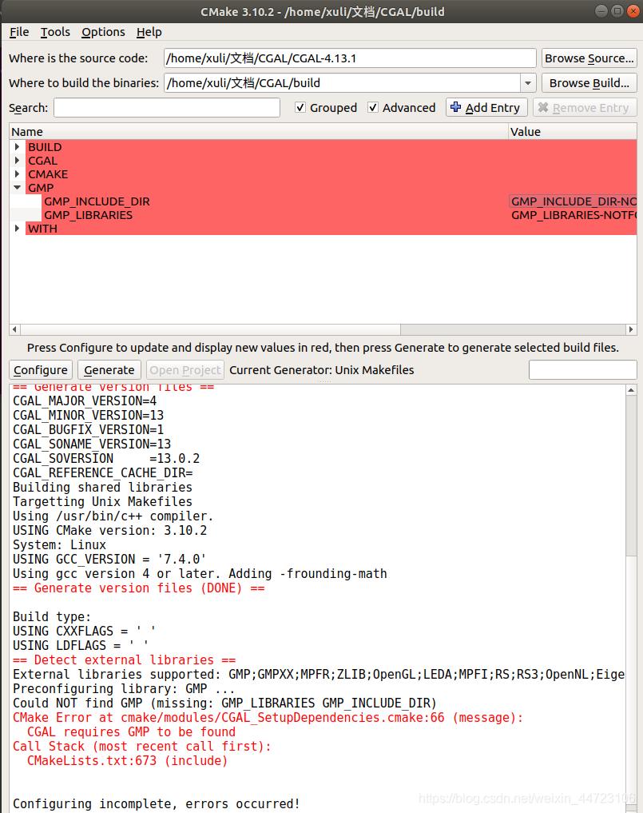
Task: Click Browse Build button
Action: tap(589, 83)
